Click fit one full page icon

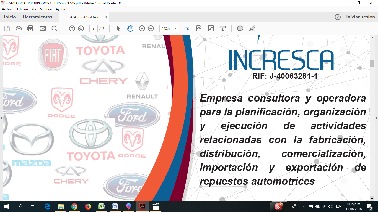coord(199,28)
